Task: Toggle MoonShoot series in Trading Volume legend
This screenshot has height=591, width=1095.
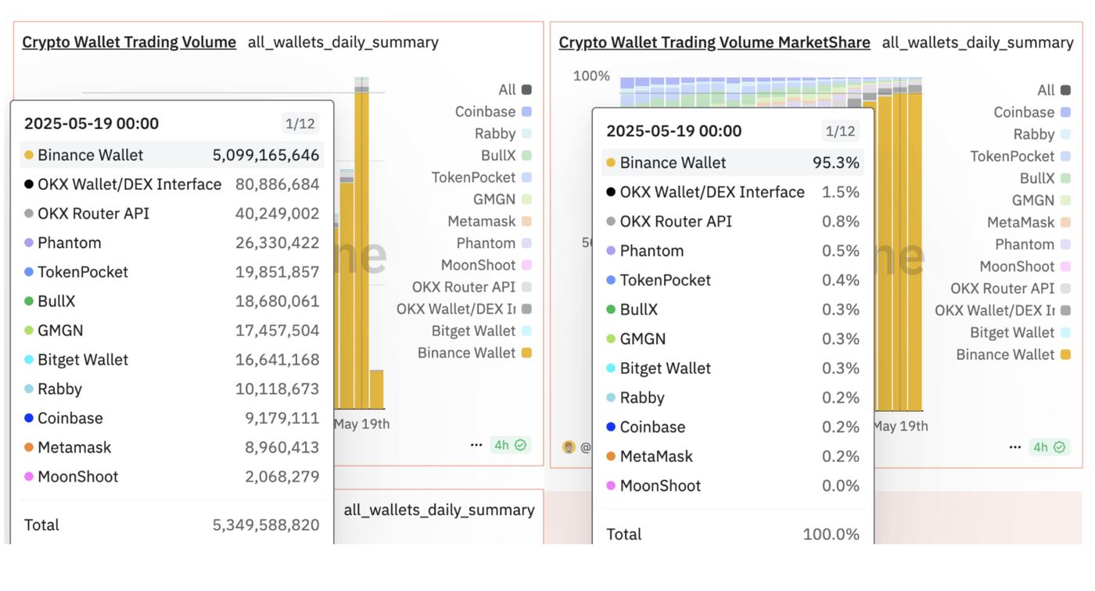Action: [486, 265]
